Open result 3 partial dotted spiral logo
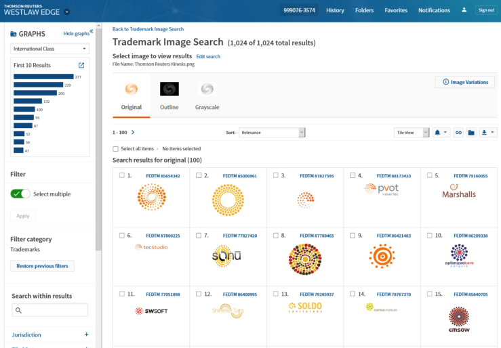 click(306, 200)
